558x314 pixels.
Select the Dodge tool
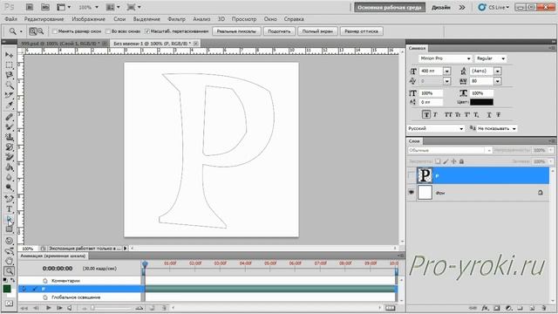10,188
